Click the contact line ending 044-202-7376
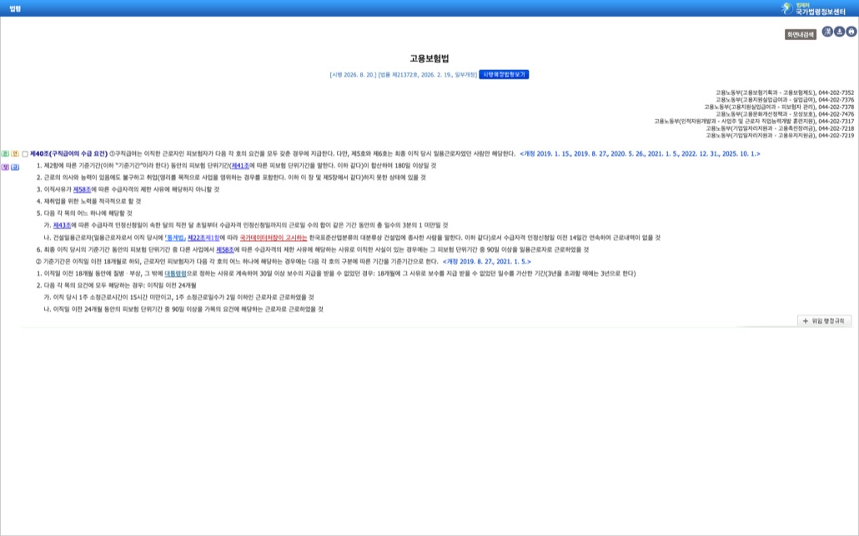 pyautogui.click(x=785, y=100)
